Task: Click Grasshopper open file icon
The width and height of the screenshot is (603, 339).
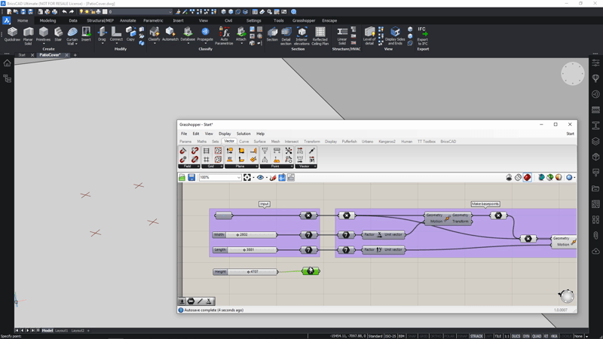Action: click(x=182, y=177)
